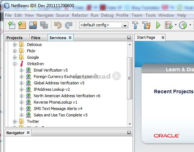Open the default config dropdown
This screenshot has width=194, height=152.
104,25
